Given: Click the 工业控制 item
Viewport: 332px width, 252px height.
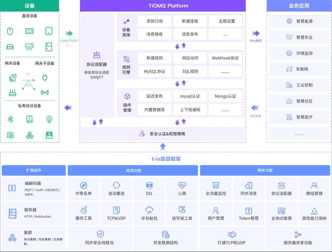Looking at the screenshot, I should (299, 85).
